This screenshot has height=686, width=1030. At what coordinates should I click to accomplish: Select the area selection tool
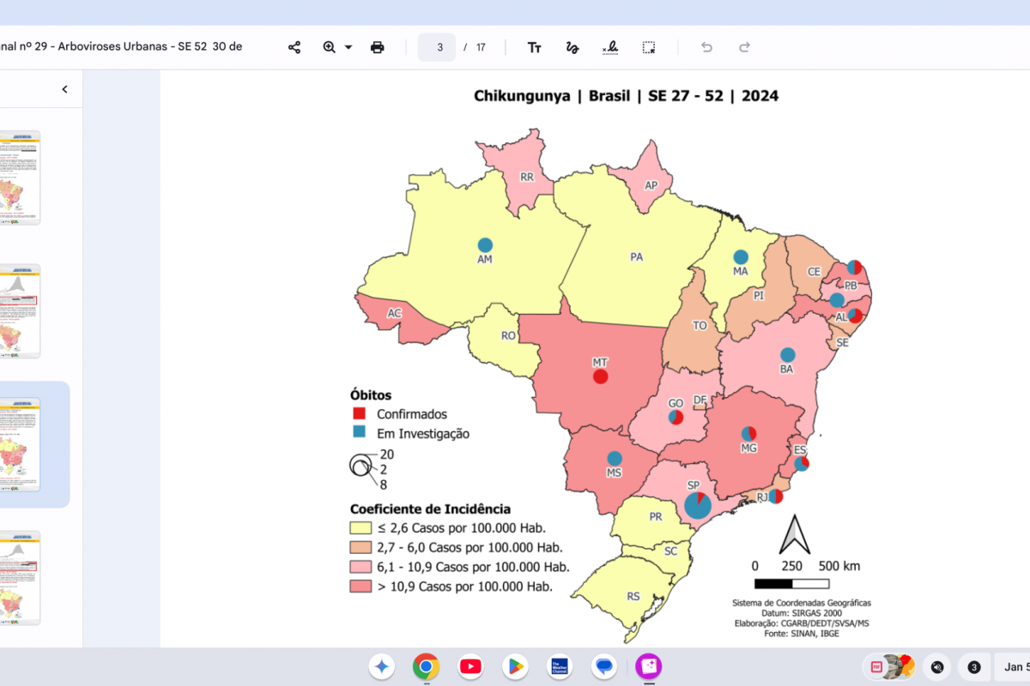tap(649, 47)
